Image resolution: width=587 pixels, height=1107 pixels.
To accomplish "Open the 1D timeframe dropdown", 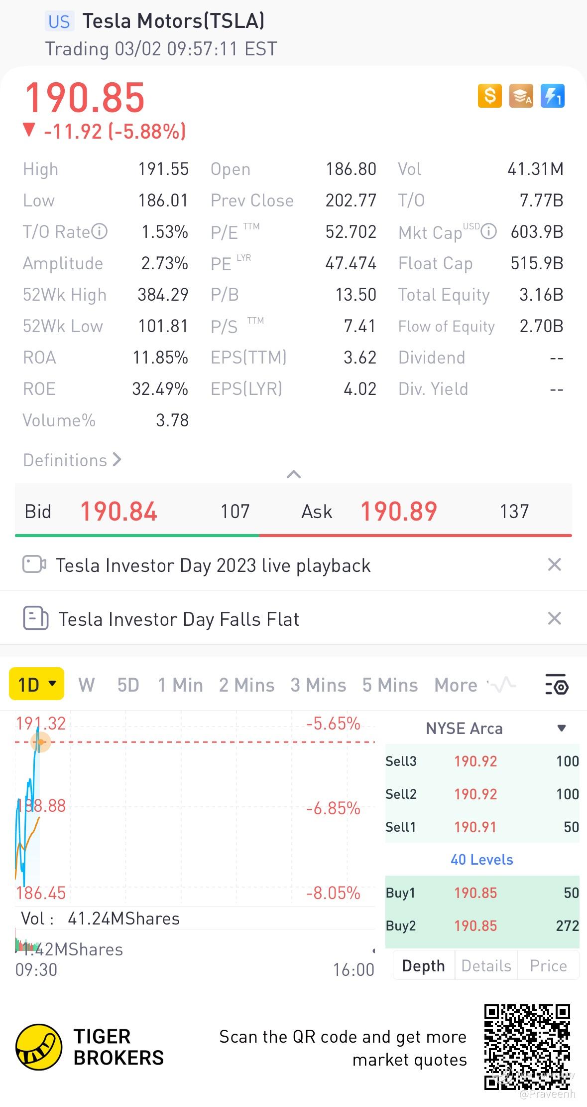I will (x=37, y=684).
